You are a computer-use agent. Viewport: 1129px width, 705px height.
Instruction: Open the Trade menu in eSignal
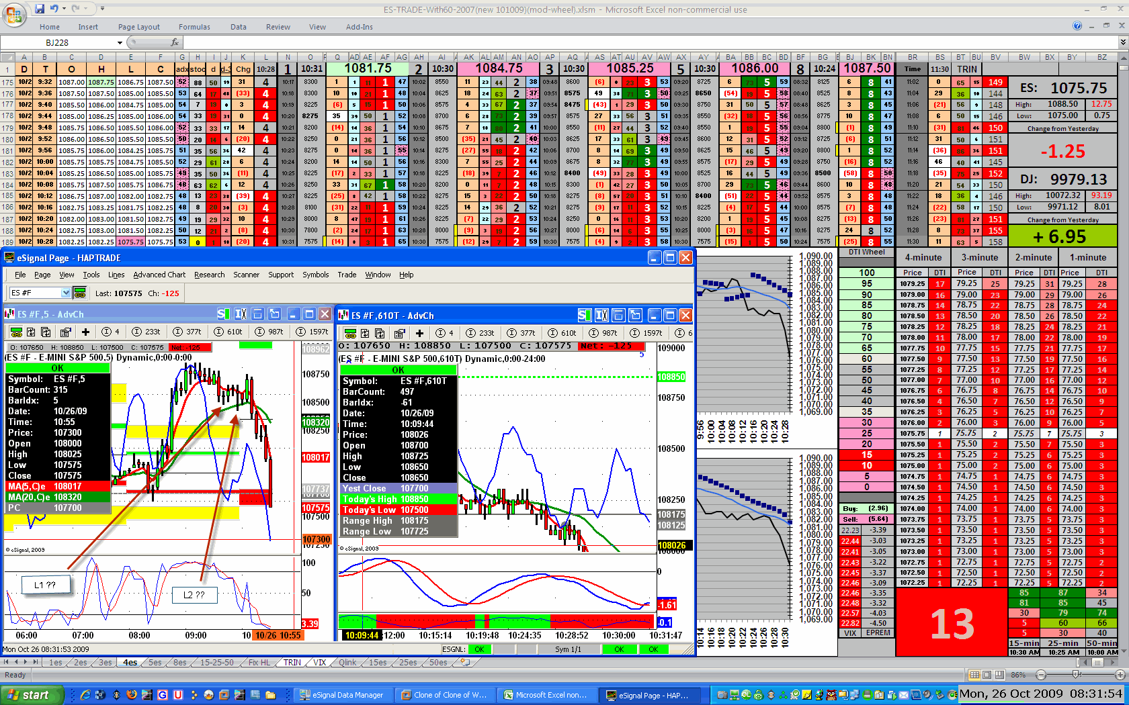[347, 275]
